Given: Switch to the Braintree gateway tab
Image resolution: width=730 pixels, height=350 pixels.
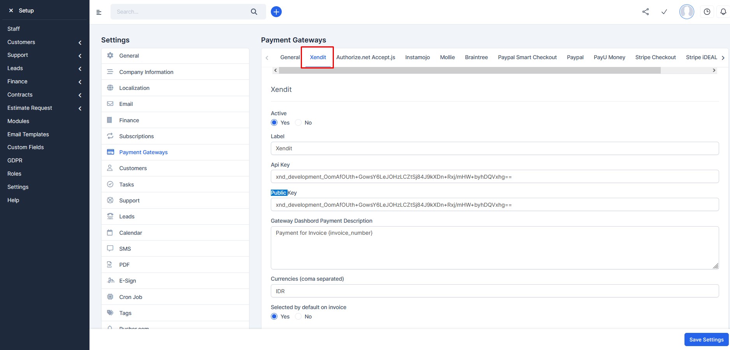Looking at the screenshot, I should pyautogui.click(x=476, y=57).
